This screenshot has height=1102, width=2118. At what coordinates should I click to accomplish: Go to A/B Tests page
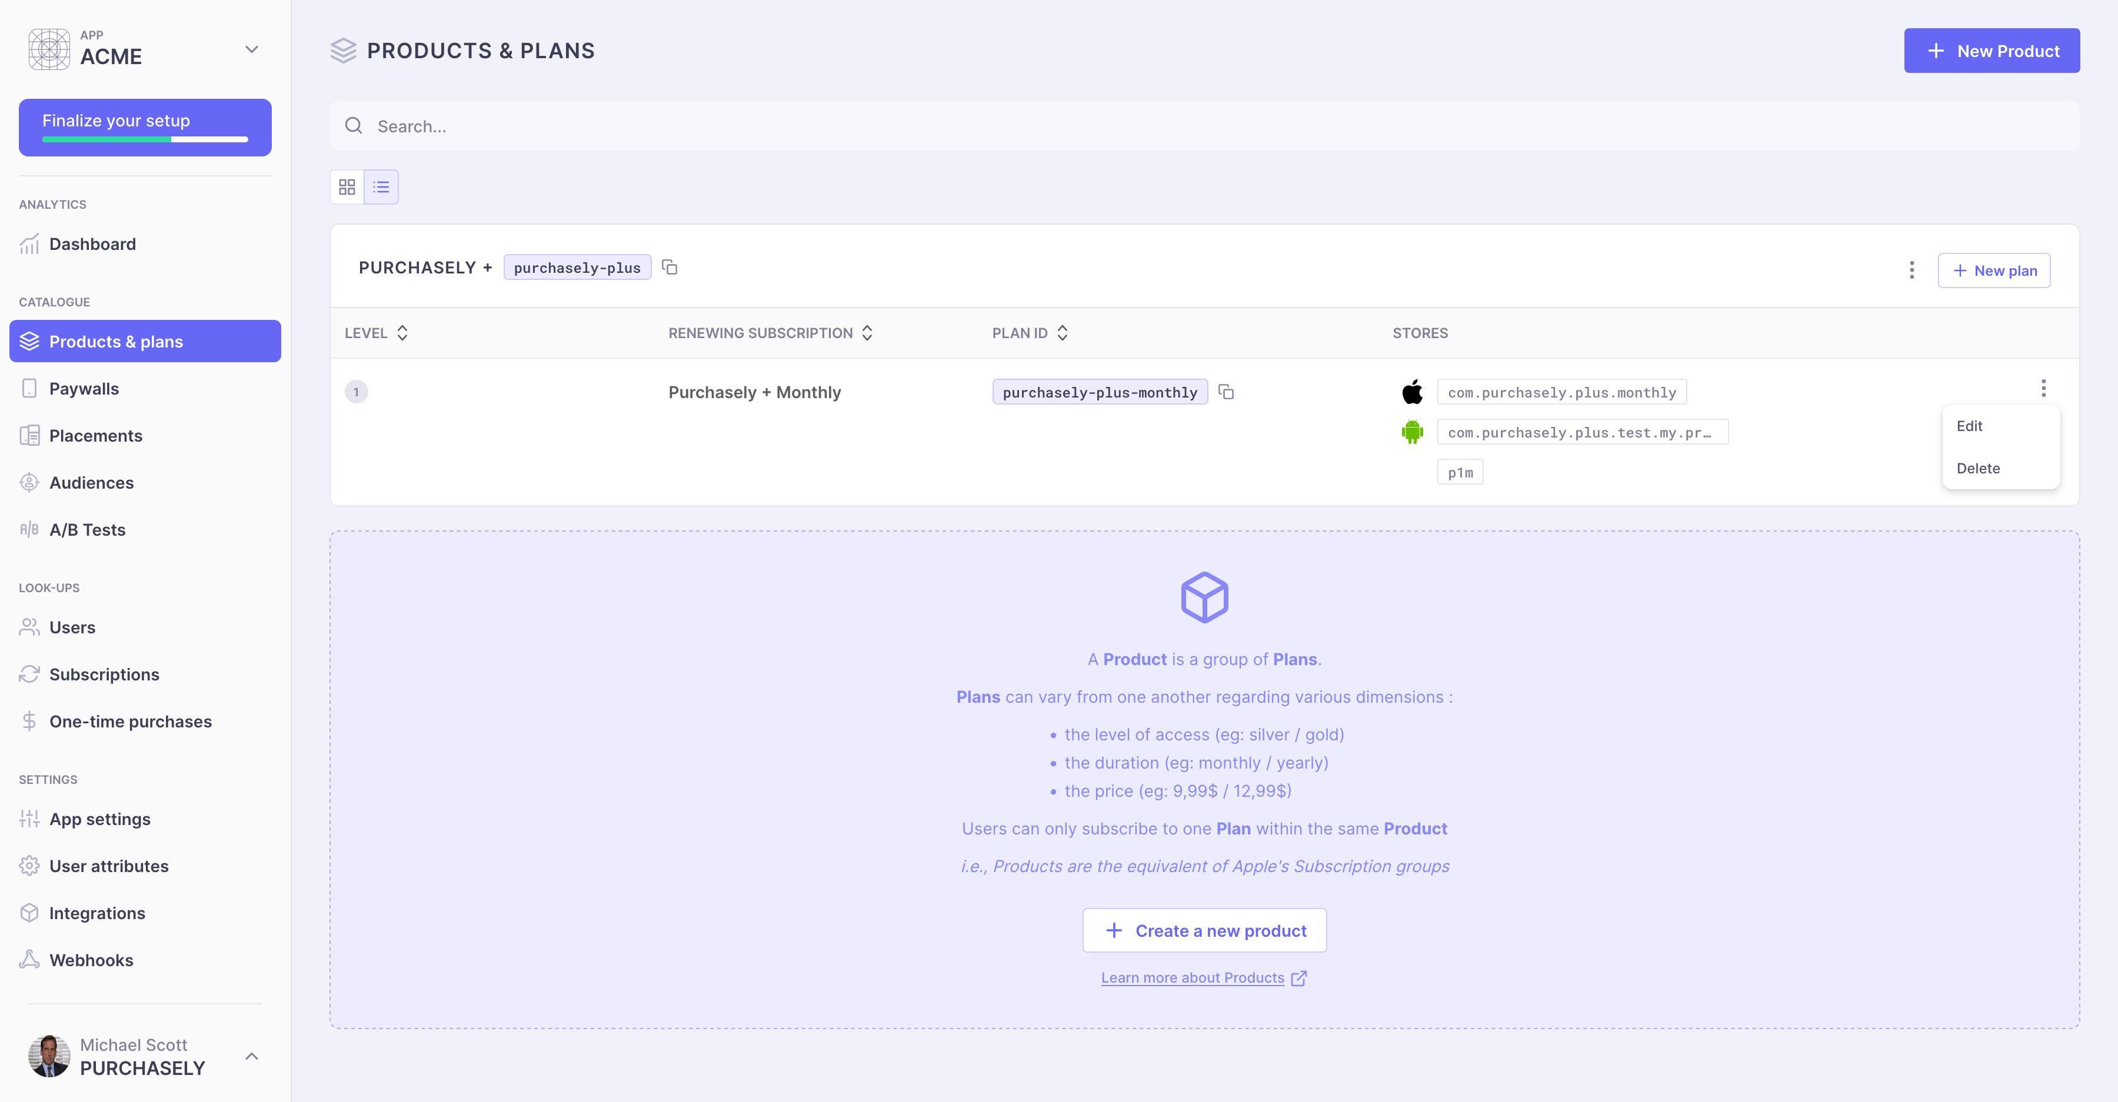pyautogui.click(x=87, y=530)
